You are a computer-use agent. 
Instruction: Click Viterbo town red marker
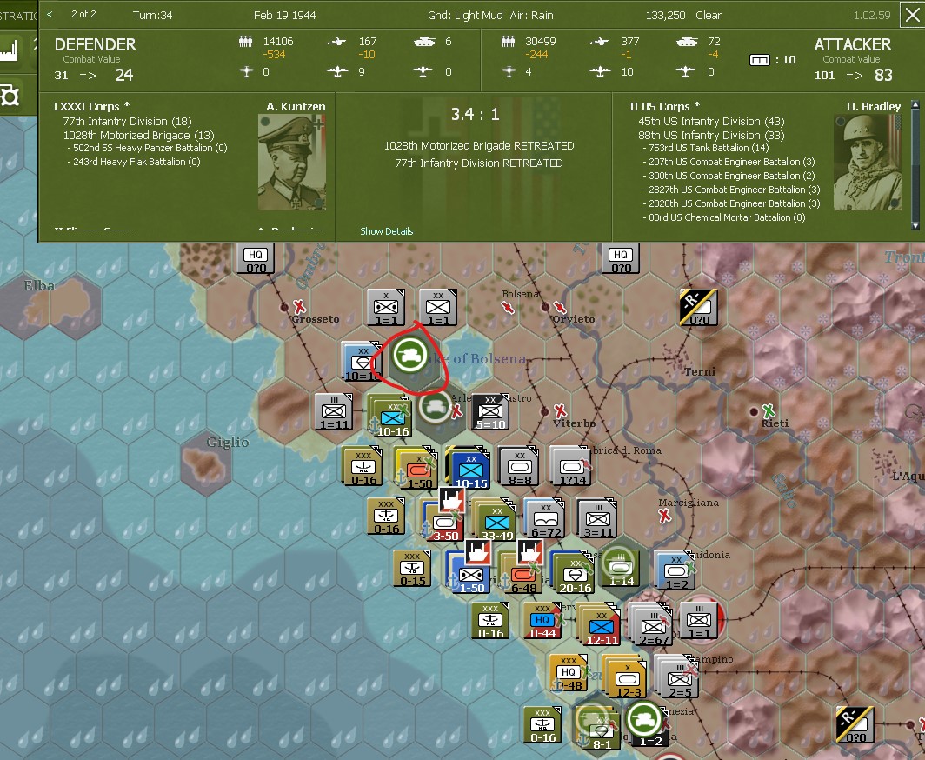[560, 410]
